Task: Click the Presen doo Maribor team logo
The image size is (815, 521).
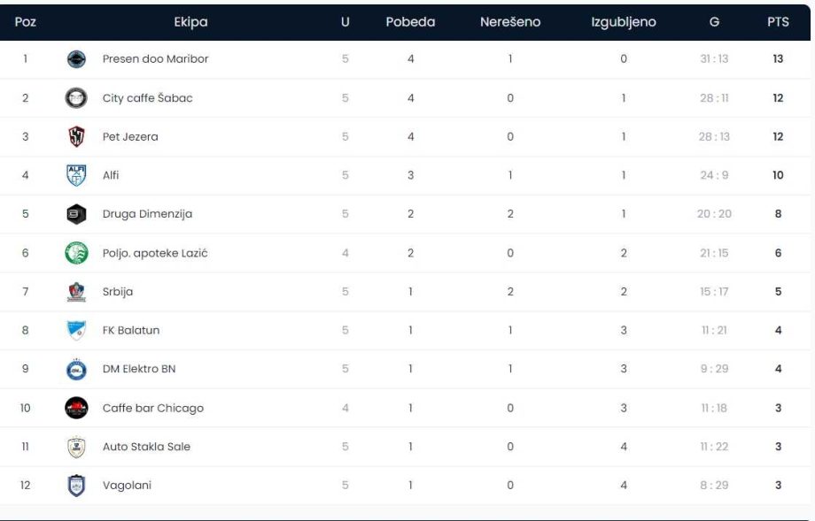Action: click(x=76, y=59)
